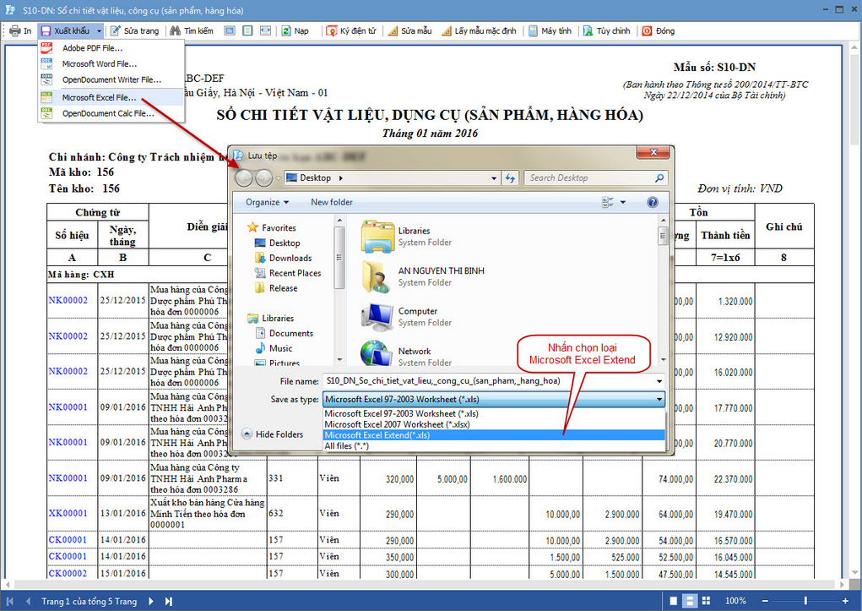Choose OpenDocument Writer File export option
This screenshot has width=862, height=611.
pos(111,79)
